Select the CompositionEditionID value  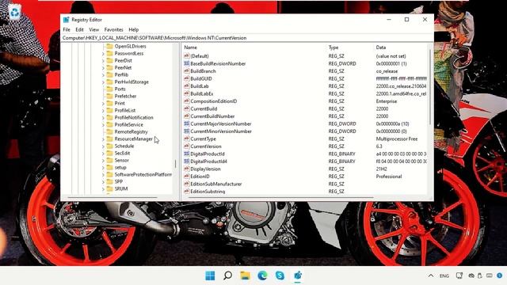tap(214, 101)
